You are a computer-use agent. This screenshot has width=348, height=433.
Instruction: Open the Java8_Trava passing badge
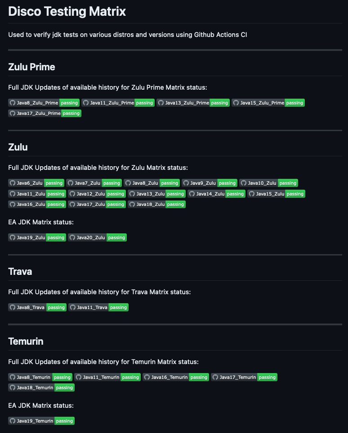click(x=37, y=307)
